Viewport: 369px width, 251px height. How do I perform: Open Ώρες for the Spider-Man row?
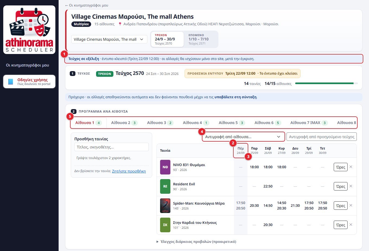tap(341, 206)
